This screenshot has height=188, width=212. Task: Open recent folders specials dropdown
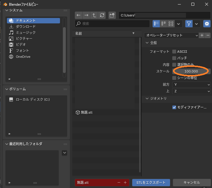click(64, 153)
